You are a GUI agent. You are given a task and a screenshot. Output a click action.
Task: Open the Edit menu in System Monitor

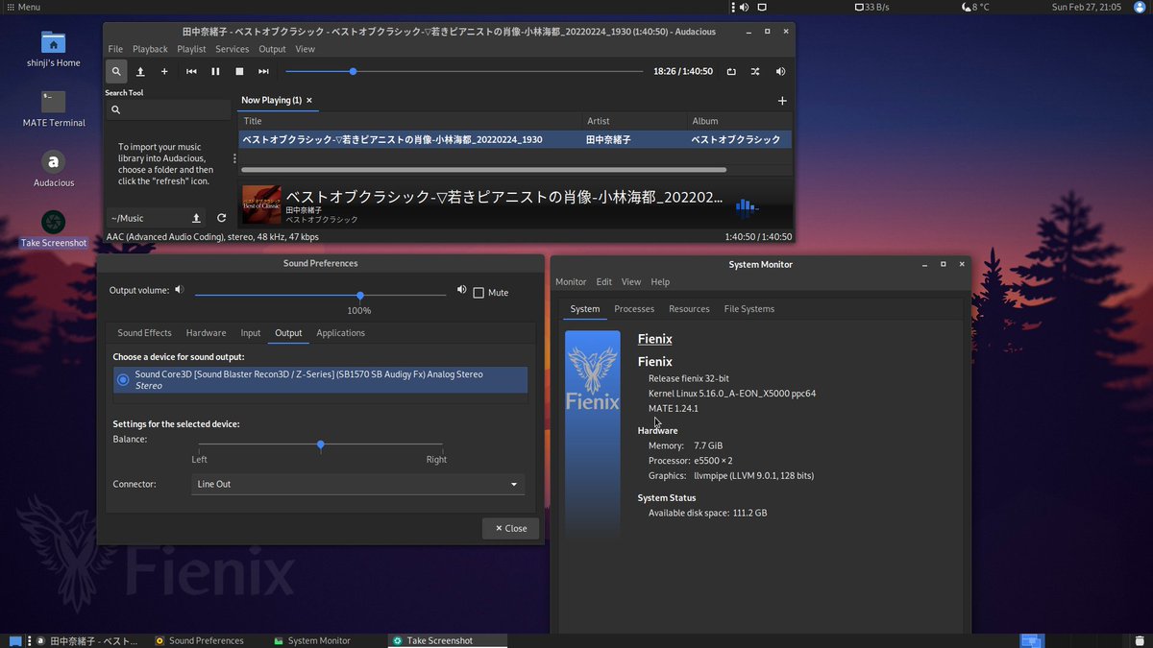pyautogui.click(x=603, y=282)
